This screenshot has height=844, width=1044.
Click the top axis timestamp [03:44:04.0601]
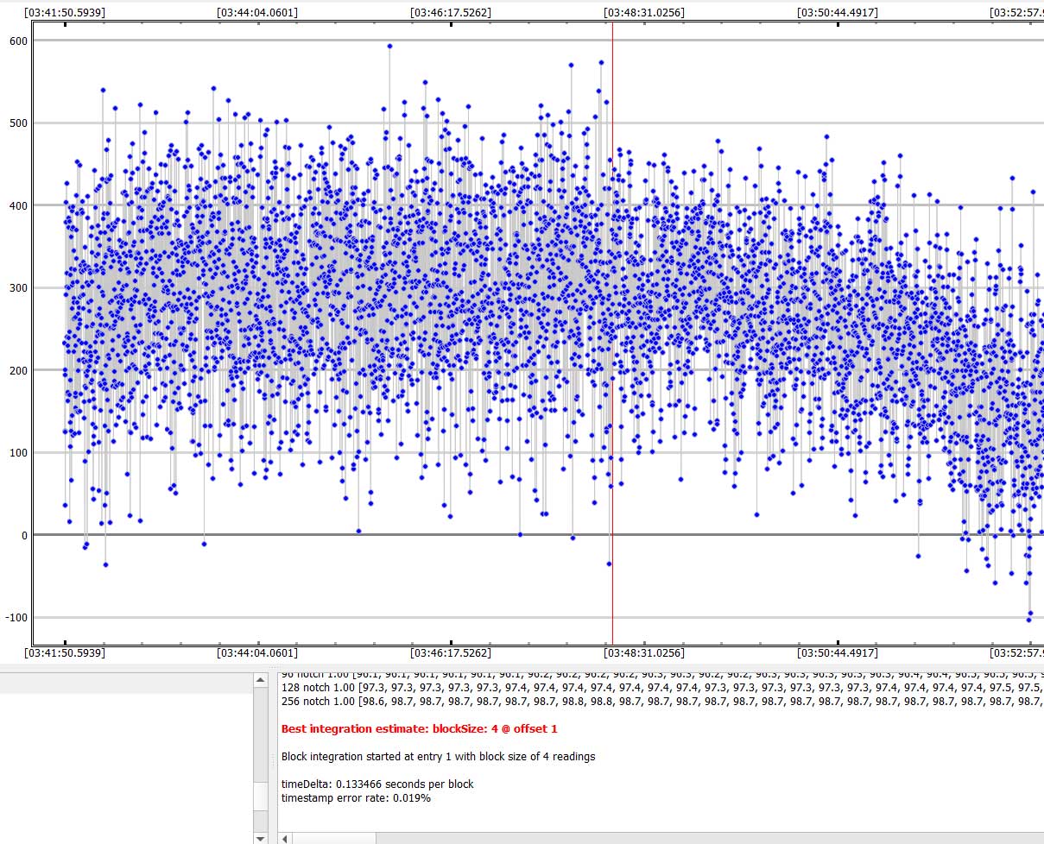[258, 13]
